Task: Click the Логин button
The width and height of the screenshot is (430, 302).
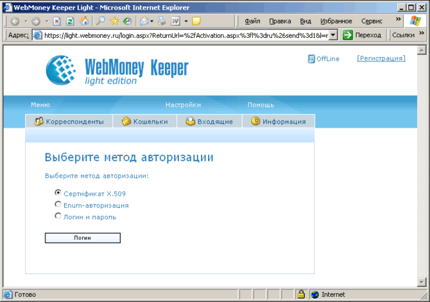Action: [x=83, y=238]
